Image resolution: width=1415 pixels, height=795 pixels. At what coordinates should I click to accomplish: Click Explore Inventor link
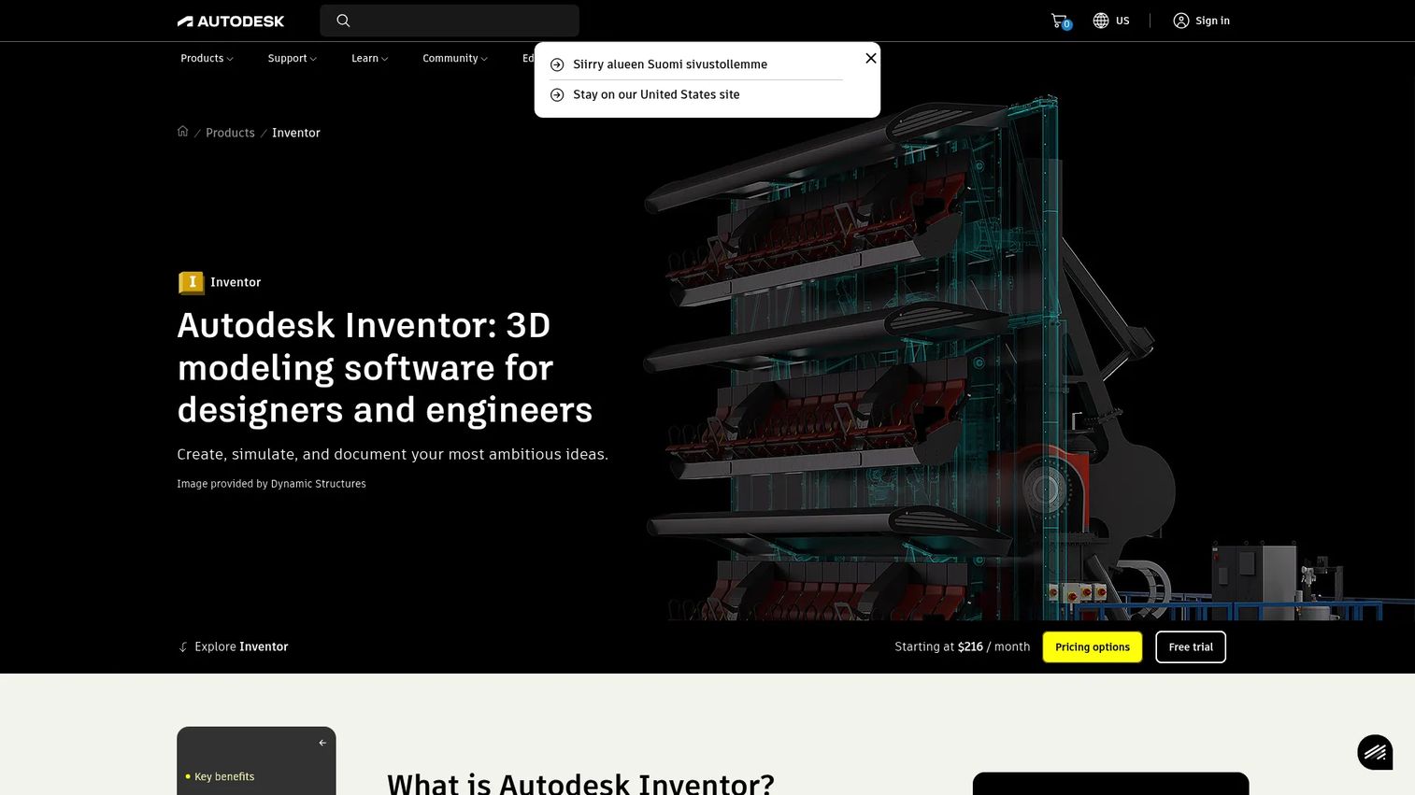pyautogui.click(x=241, y=646)
